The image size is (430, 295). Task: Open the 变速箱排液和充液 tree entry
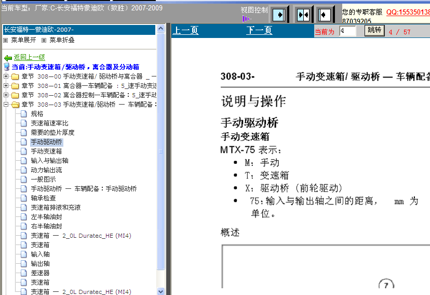[x=56, y=208]
